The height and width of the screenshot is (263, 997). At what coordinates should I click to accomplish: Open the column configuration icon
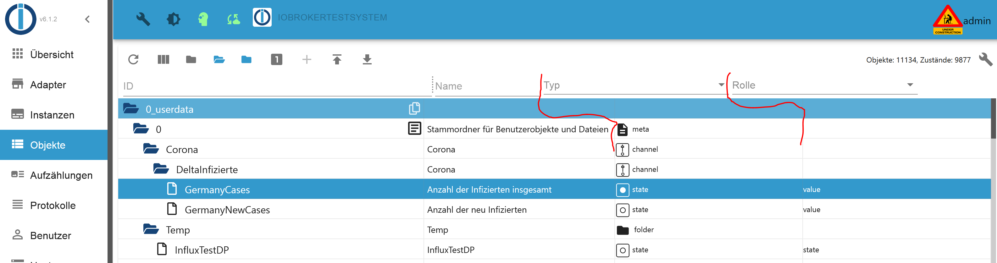163,60
